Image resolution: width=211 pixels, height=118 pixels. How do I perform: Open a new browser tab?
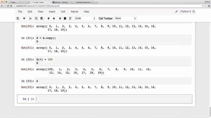pyautogui.click(x=96, y=2)
